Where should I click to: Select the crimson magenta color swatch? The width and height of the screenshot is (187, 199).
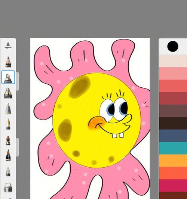(x=173, y=186)
